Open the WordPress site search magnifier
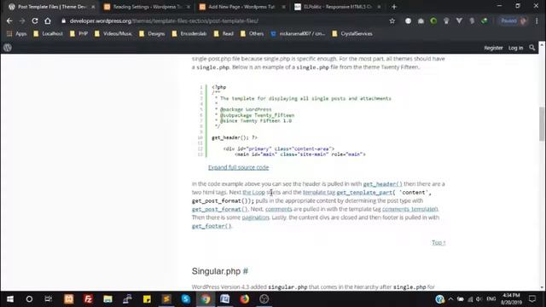Image resolution: width=546 pixels, height=307 pixels. pos(531,48)
